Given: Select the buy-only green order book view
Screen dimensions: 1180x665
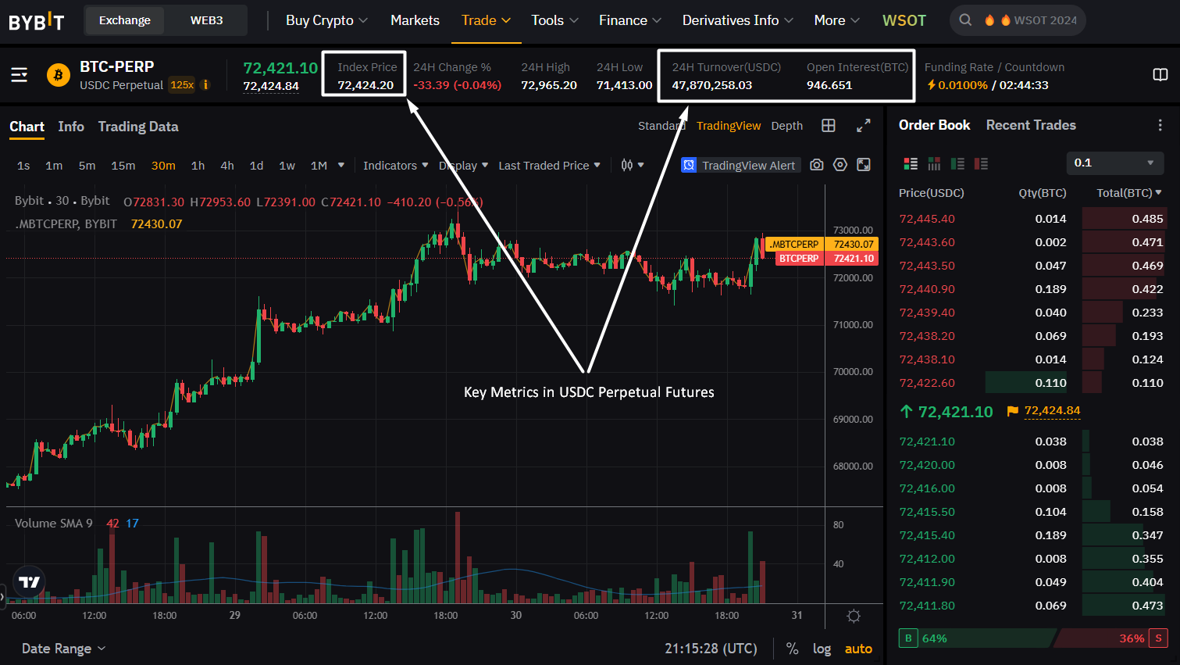Looking at the screenshot, I should (957, 163).
